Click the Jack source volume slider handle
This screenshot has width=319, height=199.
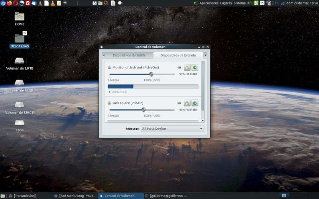click(144, 110)
